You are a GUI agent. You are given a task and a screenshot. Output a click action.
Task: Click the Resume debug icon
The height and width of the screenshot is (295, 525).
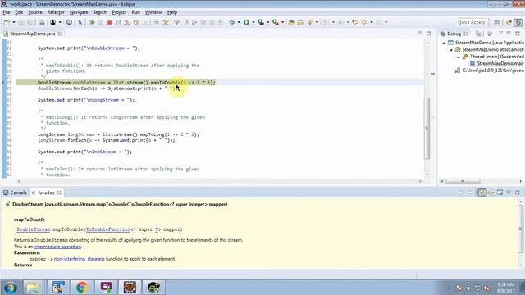[x=91, y=22]
